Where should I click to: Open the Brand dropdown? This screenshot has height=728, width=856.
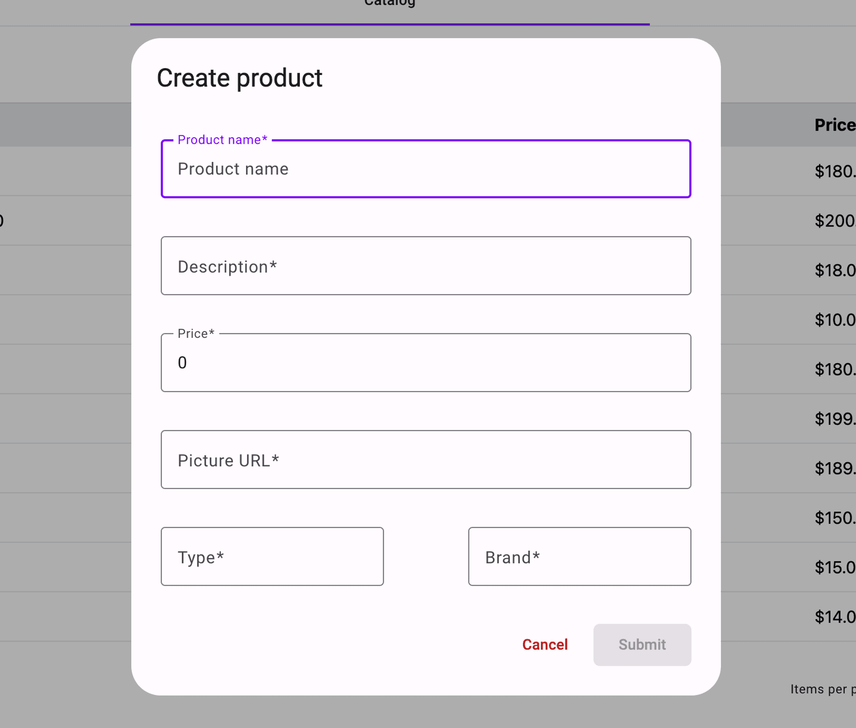(x=580, y=557)
